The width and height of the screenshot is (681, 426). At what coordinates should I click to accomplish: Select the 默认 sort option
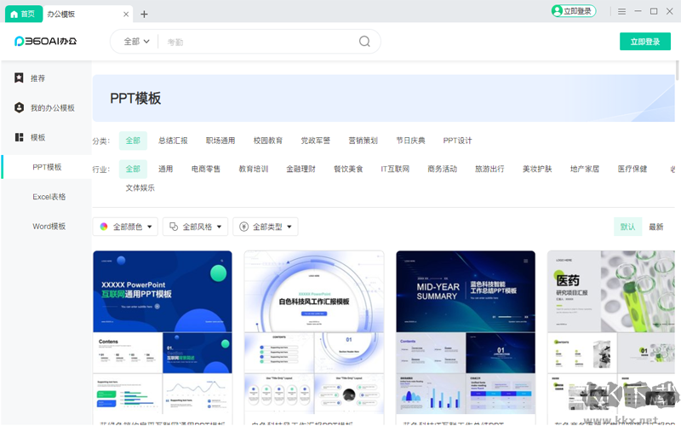pyautogui.click(x=627, y=227)
